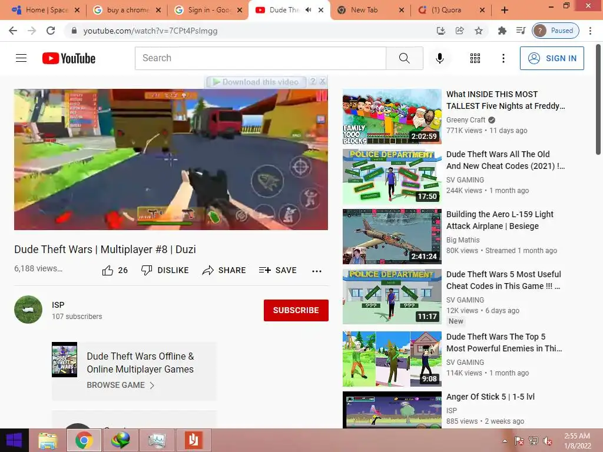Share the Dude Theft Wars video
Viewport: 603px width, 452px height.
pyautogui.click(x=224, y=271)
